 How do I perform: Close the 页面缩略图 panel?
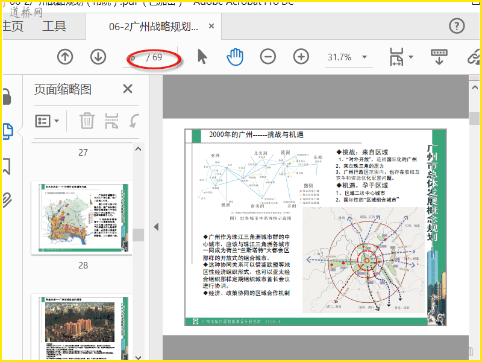(x=128, y=89)
